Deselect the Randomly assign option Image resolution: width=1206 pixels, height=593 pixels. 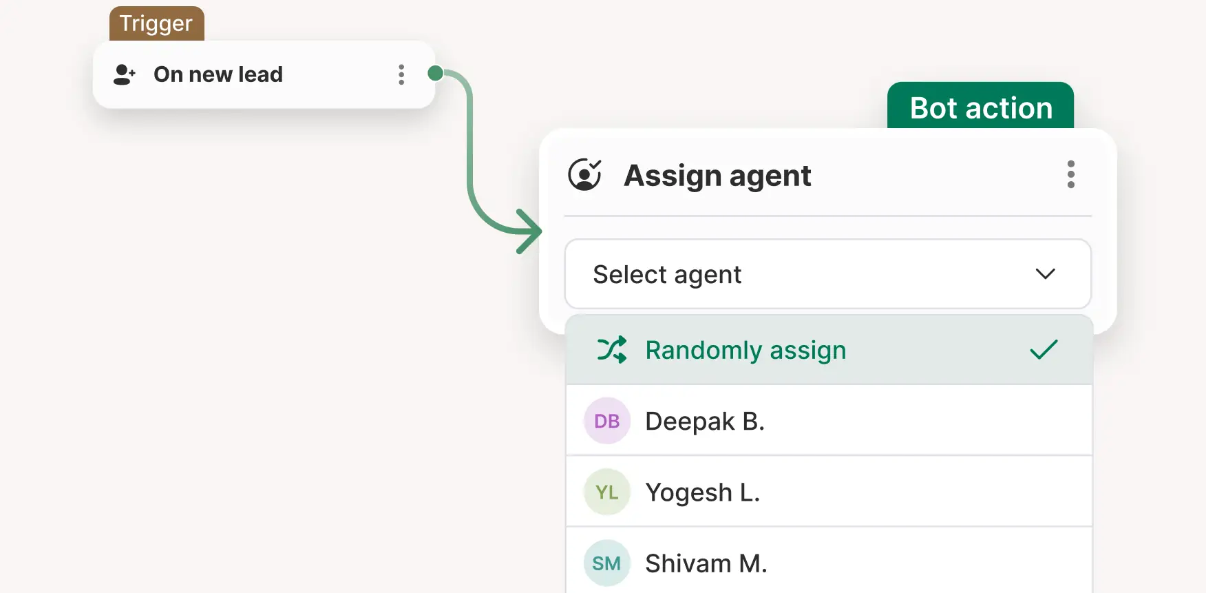pos(745,350)
